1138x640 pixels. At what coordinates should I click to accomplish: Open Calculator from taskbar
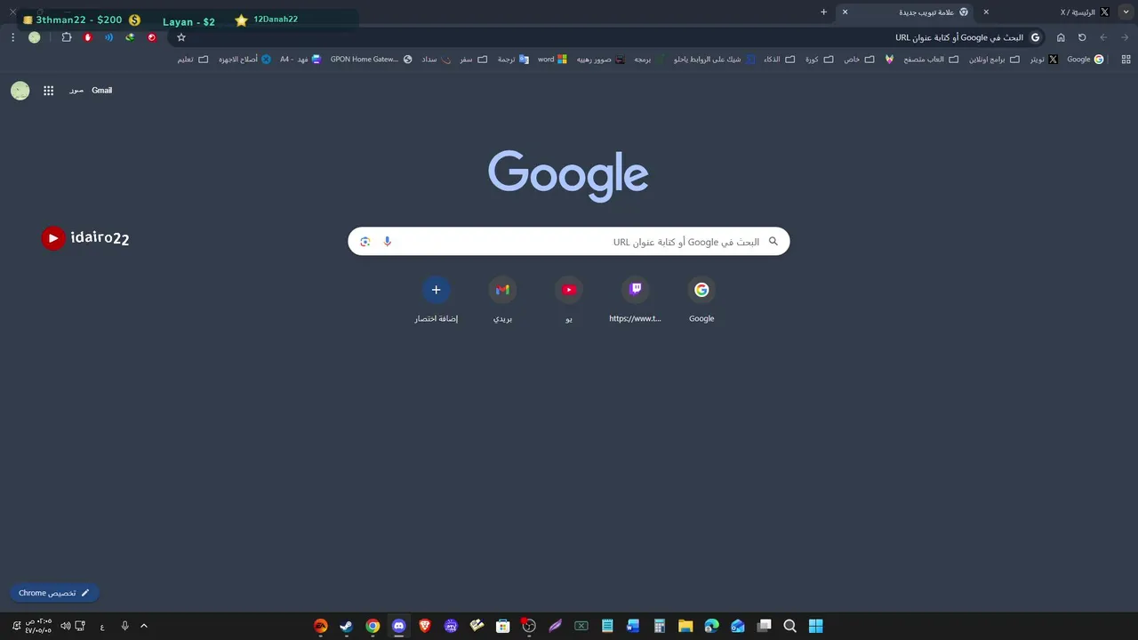659,626
